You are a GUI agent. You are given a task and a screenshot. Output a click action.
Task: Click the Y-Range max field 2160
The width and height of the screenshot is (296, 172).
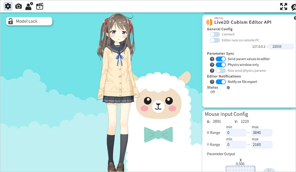262,145
